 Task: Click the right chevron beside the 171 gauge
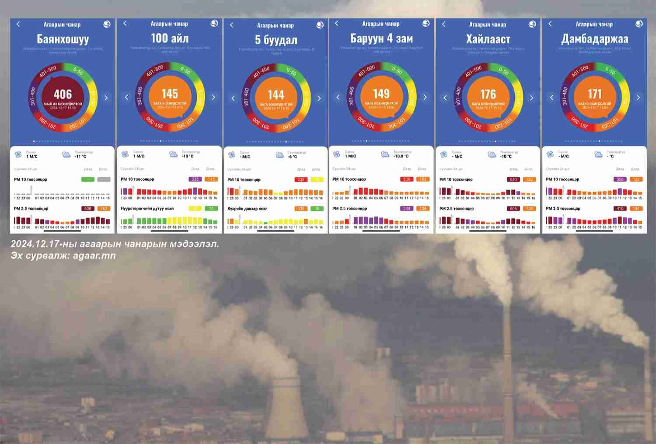(638, 97)
